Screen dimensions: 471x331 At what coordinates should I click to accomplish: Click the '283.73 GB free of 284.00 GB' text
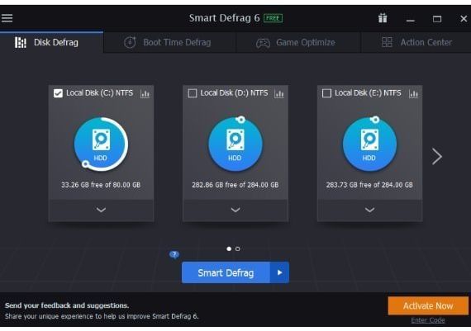369,185
